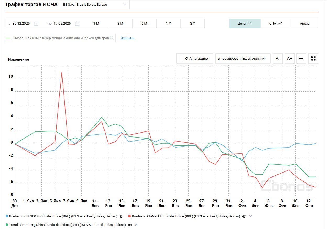Viewport: 327px width, 229px height.
Task: Toggle visibility of Bradesco CSI 300 series
Action: click(121, 216)
